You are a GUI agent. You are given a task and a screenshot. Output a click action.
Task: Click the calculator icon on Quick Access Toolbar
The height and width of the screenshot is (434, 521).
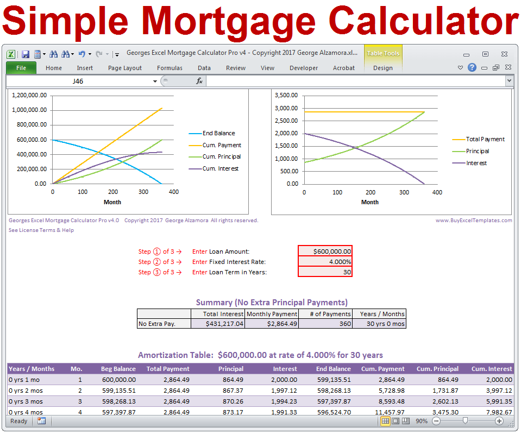point(37,54)
